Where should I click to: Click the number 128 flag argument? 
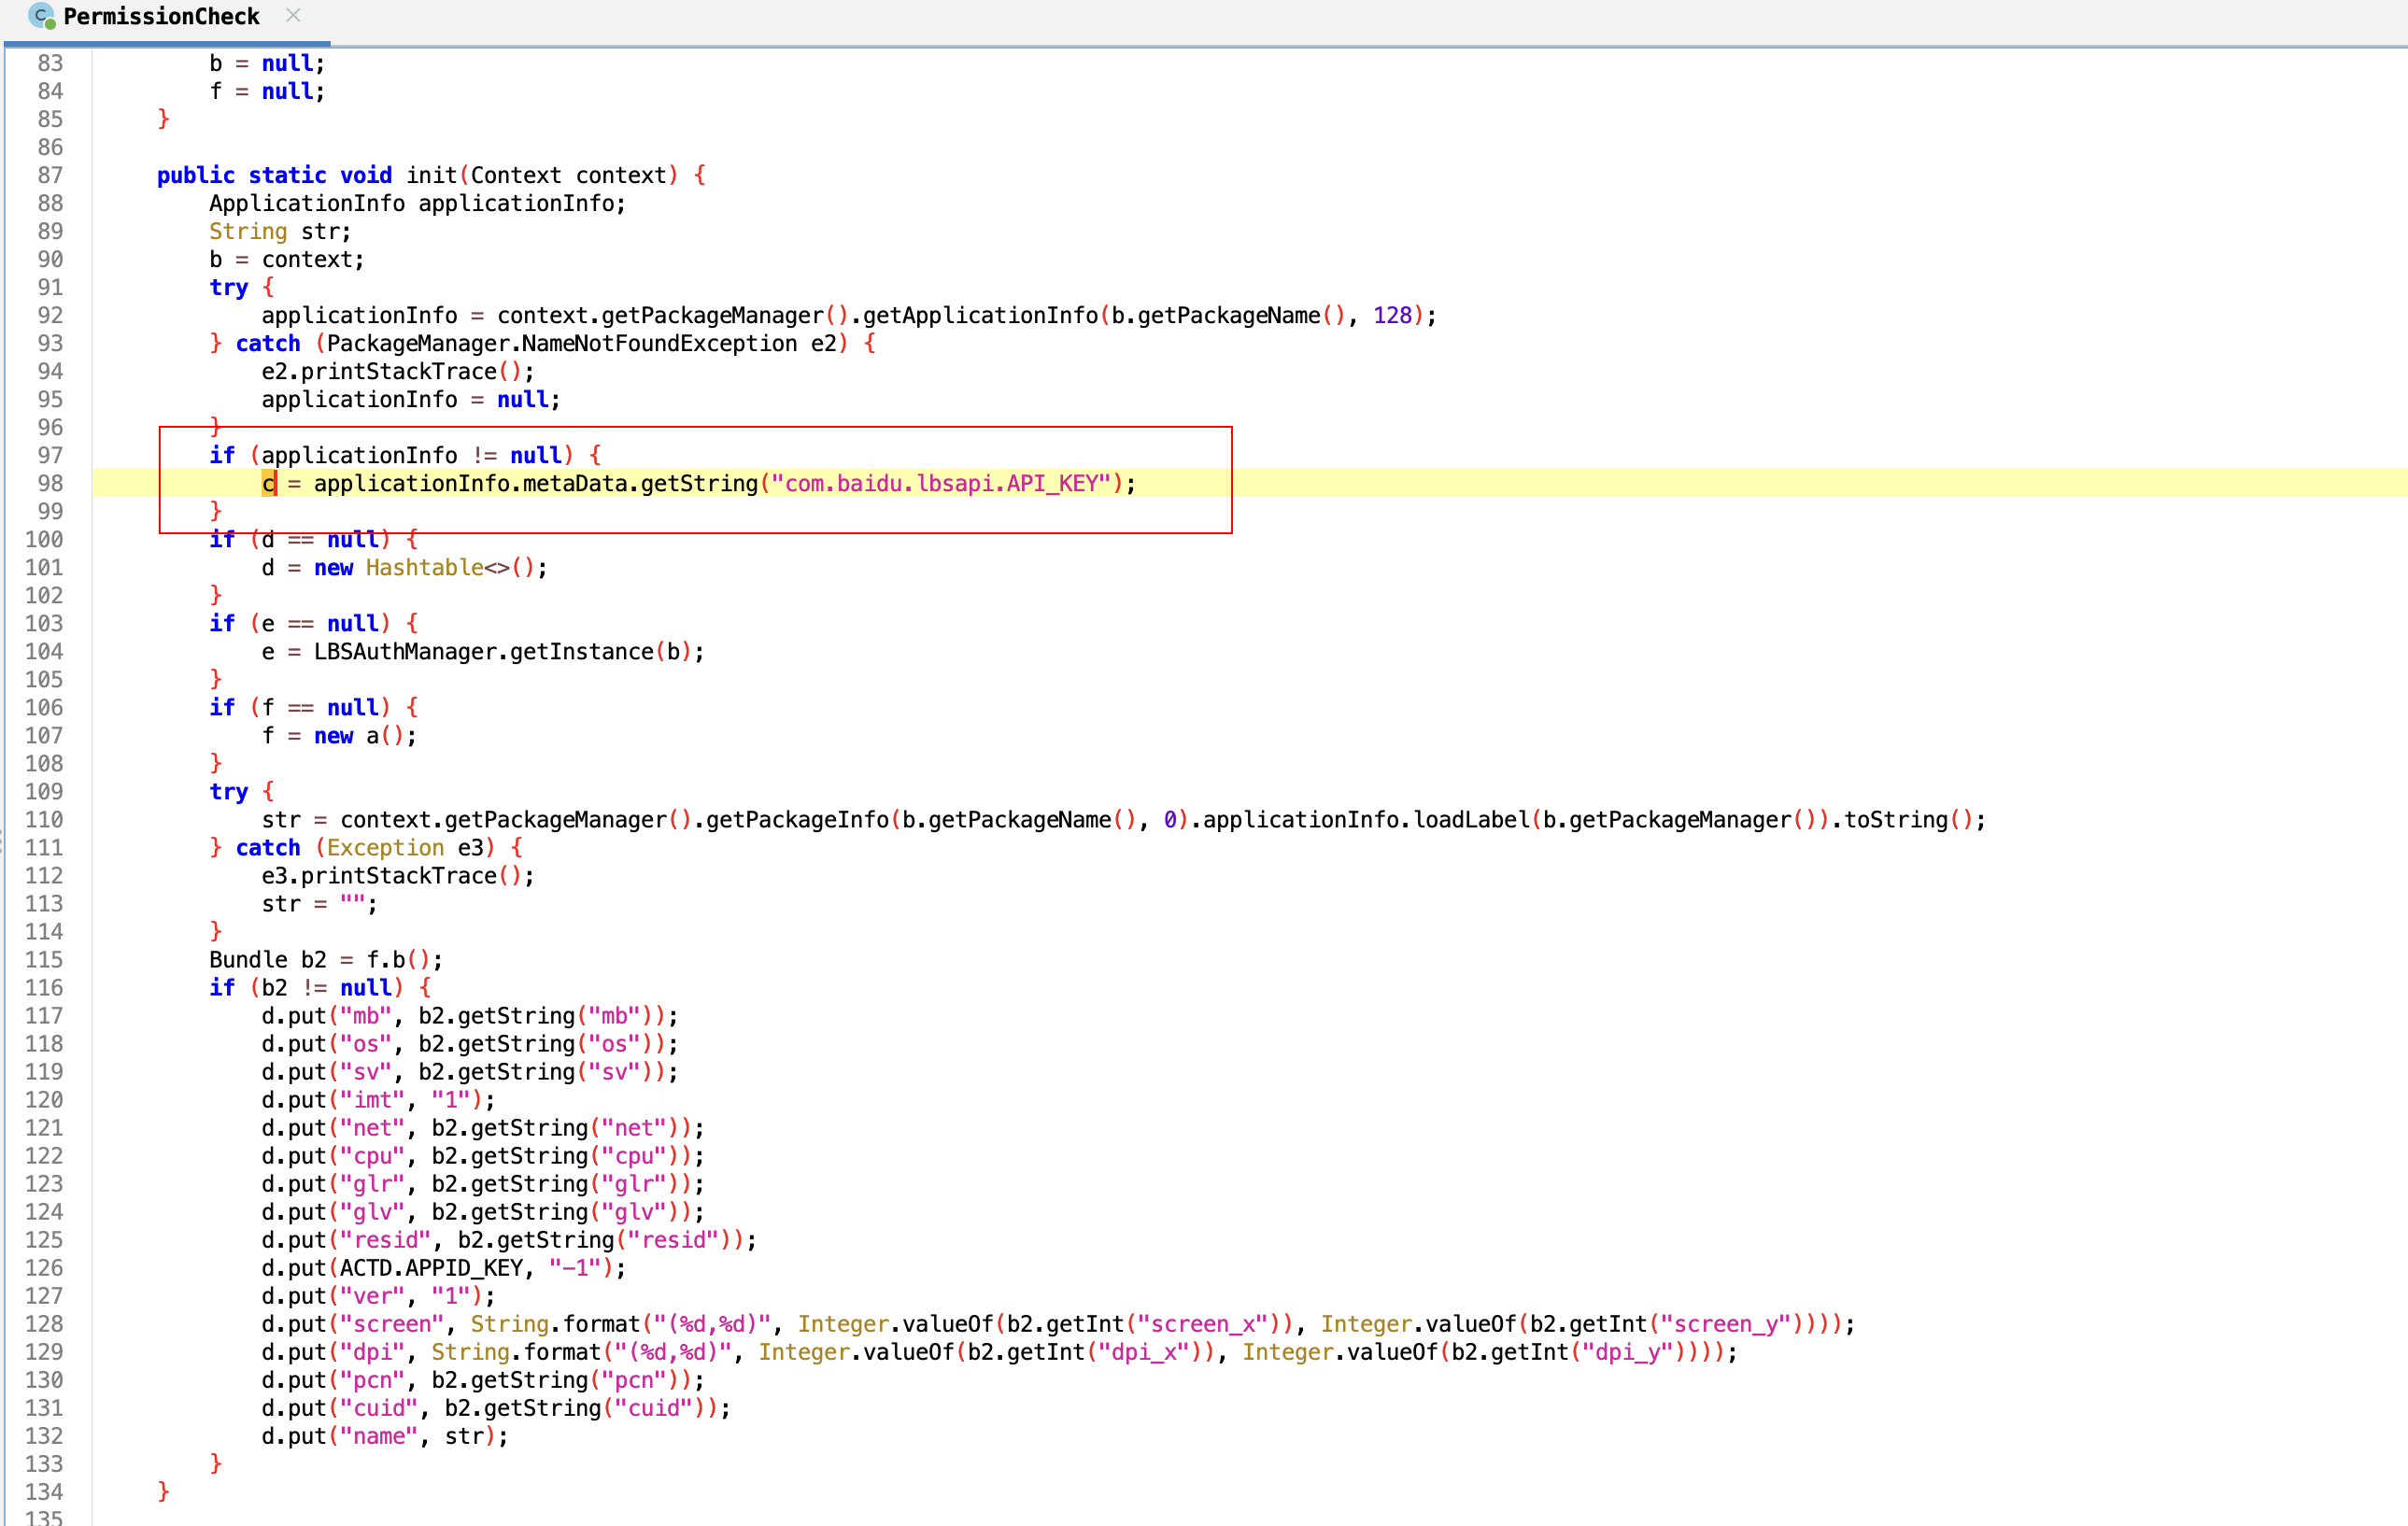click(x=1392, y=315)
